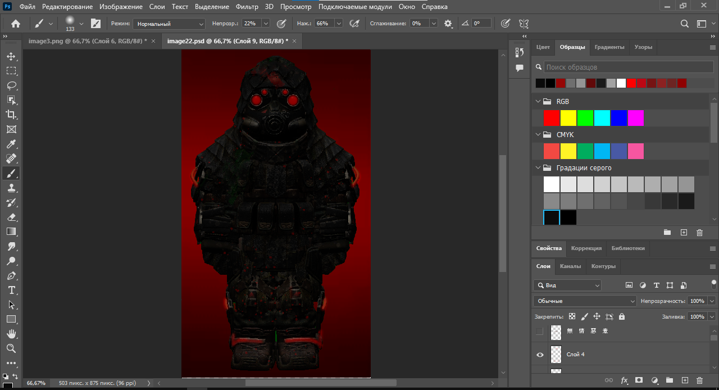Select the Clone Stamp tool
This screenshot has width=719, height=390.
(x=11, y=188)
